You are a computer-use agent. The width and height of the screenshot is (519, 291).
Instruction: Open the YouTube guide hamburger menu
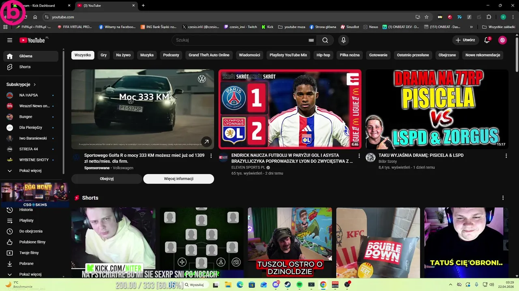click(10, 40)
